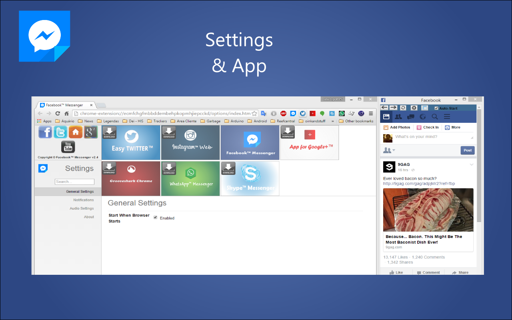Open the 9GAG page name link

click(x=404, y=164)
